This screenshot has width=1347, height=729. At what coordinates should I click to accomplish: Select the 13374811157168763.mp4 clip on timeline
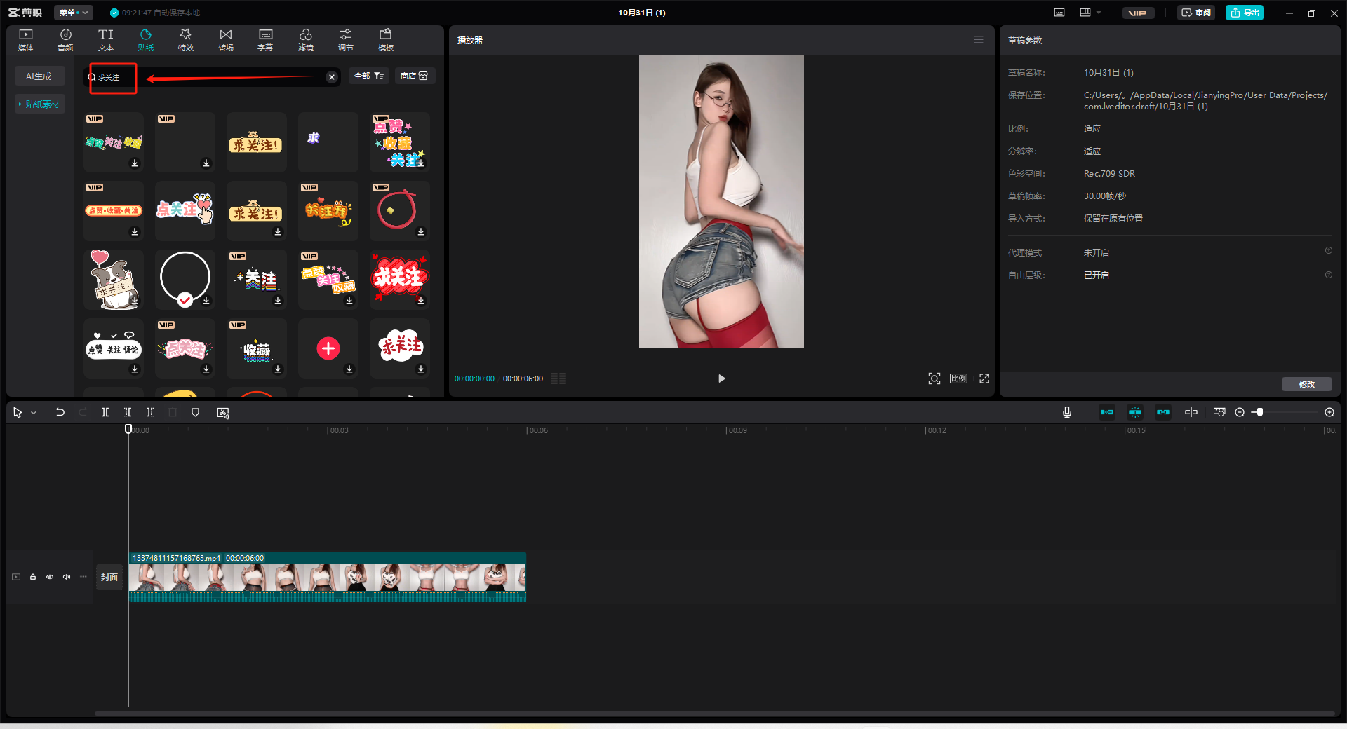[327, 577]
